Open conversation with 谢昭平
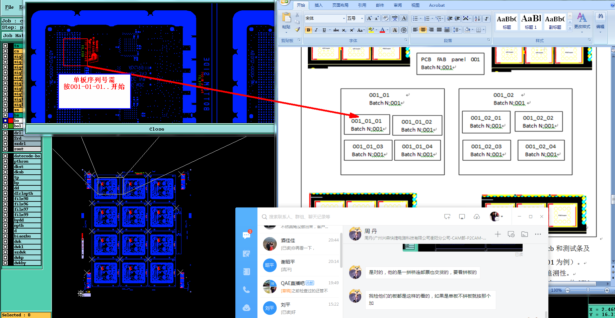Image resolution: width=615 pixels, height=318 pixels. tap(300, 265)
